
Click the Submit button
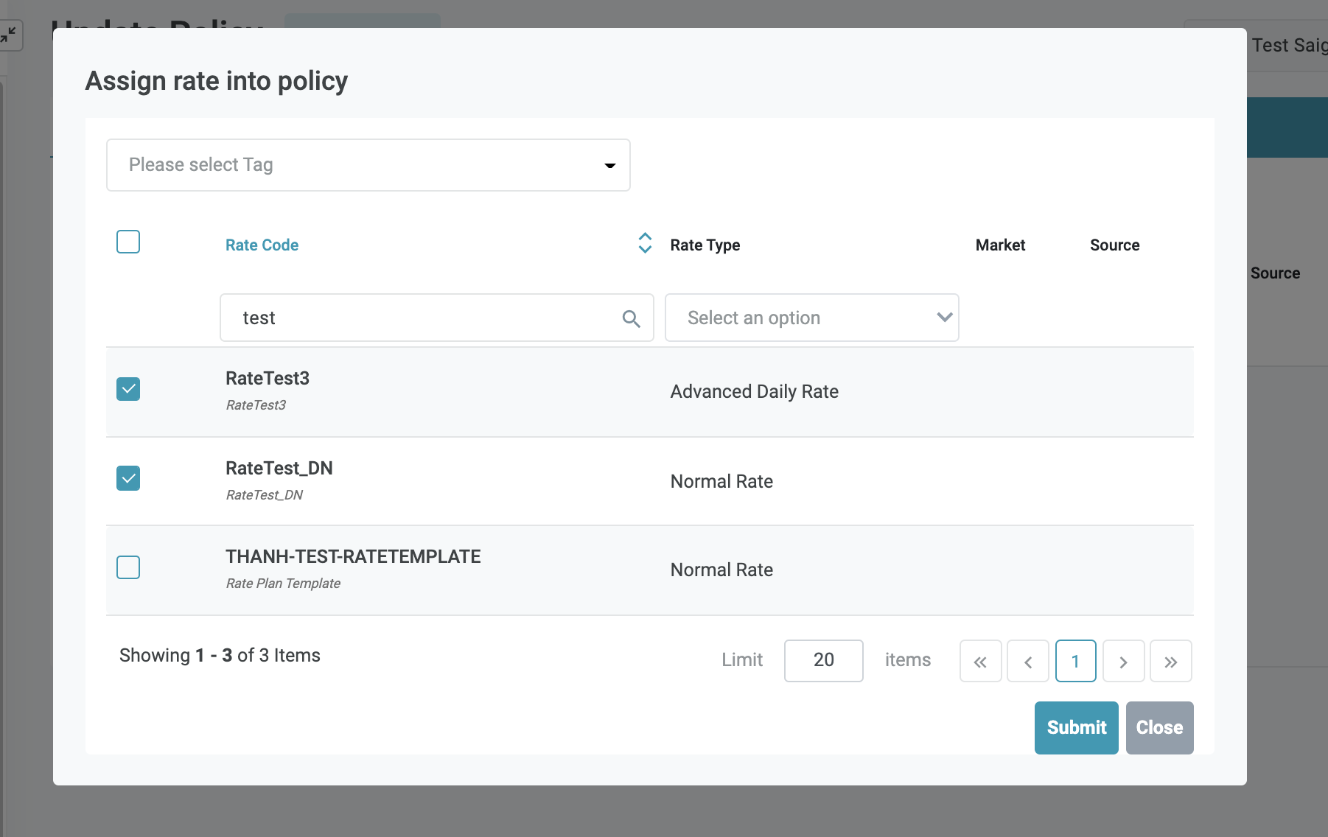coord(1076,728)
